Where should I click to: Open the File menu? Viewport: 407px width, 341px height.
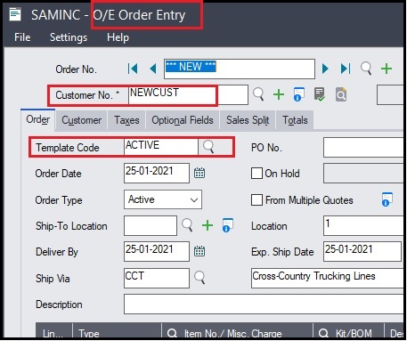(x=22, y=37)
